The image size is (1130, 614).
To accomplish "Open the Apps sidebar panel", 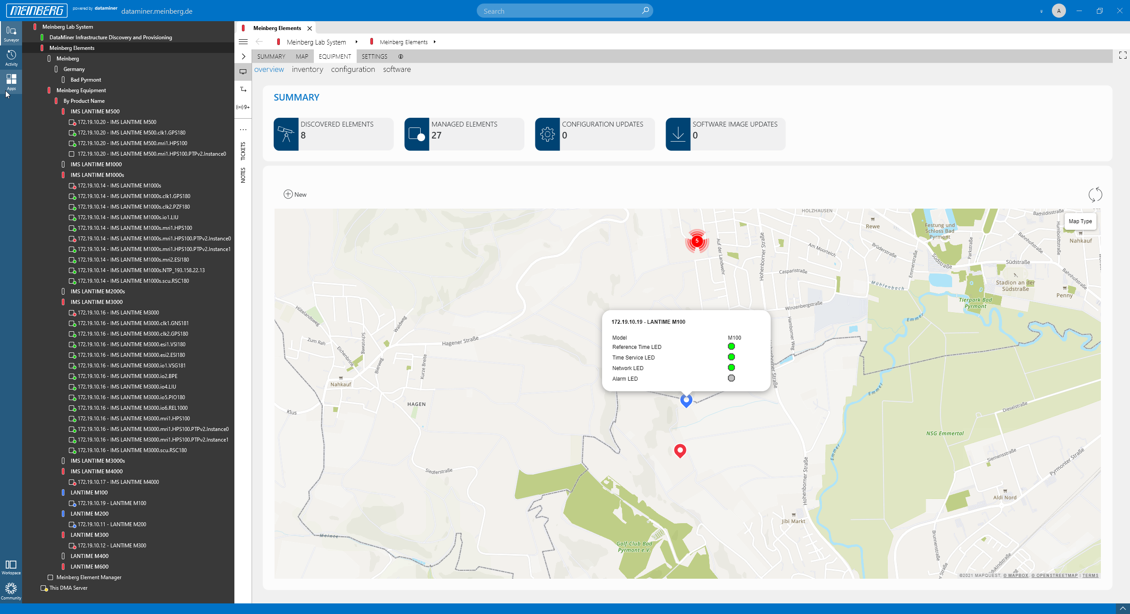I will tap(11, 82).
